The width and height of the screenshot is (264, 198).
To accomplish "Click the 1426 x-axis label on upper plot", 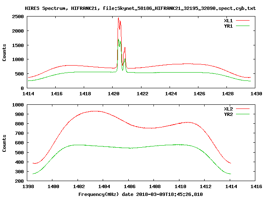I will [x=199, y=94].
